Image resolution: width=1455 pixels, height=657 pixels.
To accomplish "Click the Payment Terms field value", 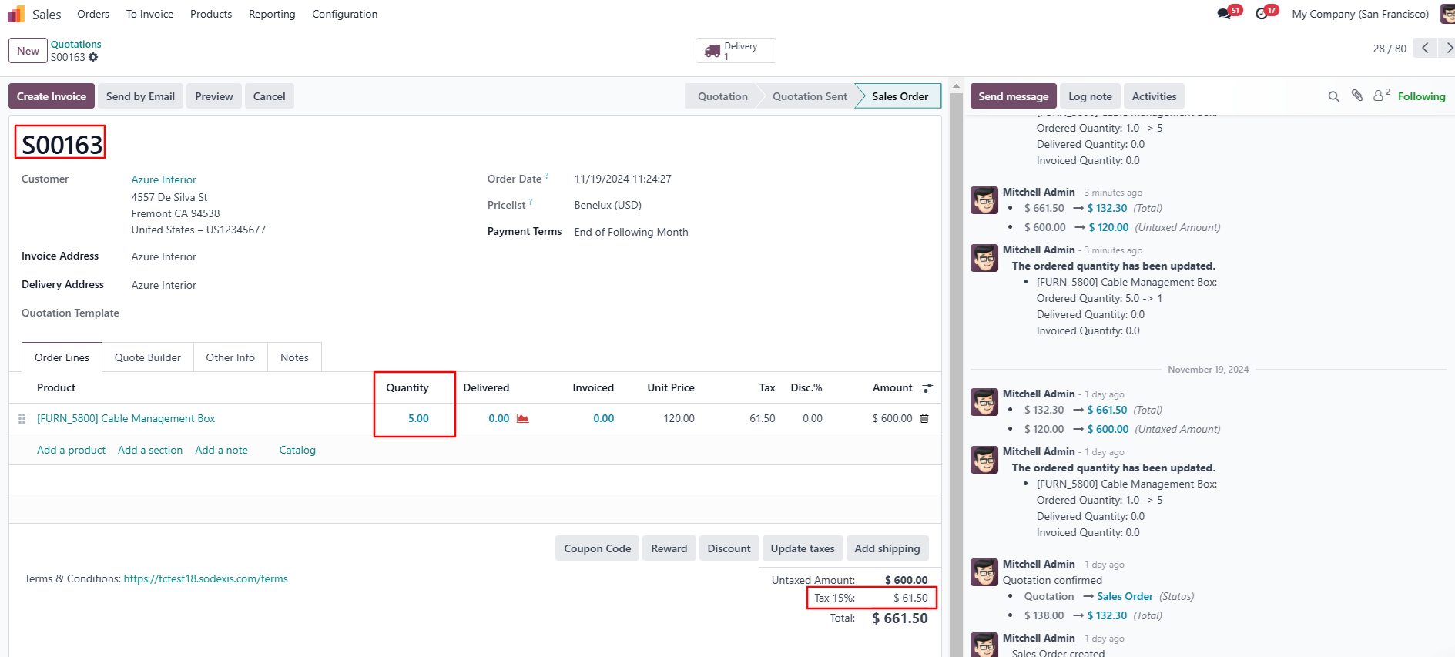I will 631,232.
